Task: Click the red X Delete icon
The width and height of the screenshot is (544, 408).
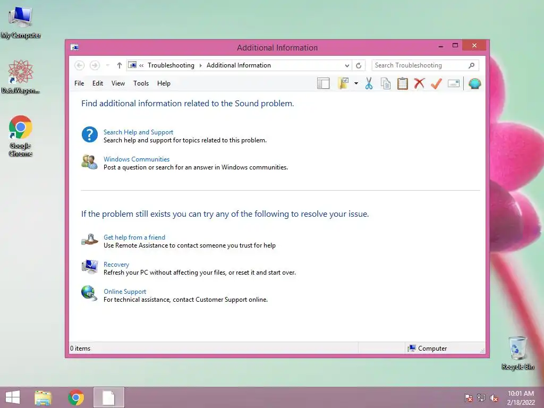Action: click(420, 83)
